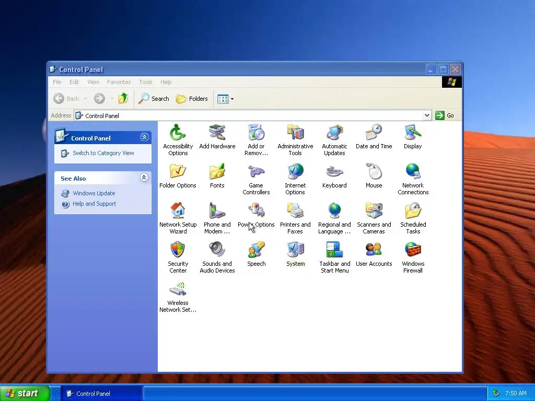
Task: Click the system tray notification icon
Action: coord(496,394)
